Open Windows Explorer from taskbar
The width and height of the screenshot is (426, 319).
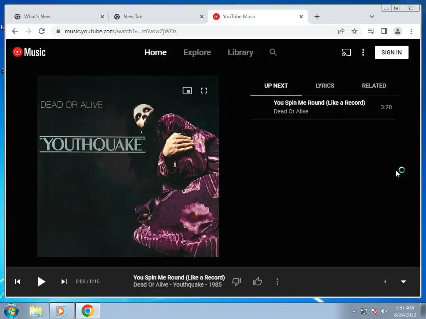pos(37,311)
